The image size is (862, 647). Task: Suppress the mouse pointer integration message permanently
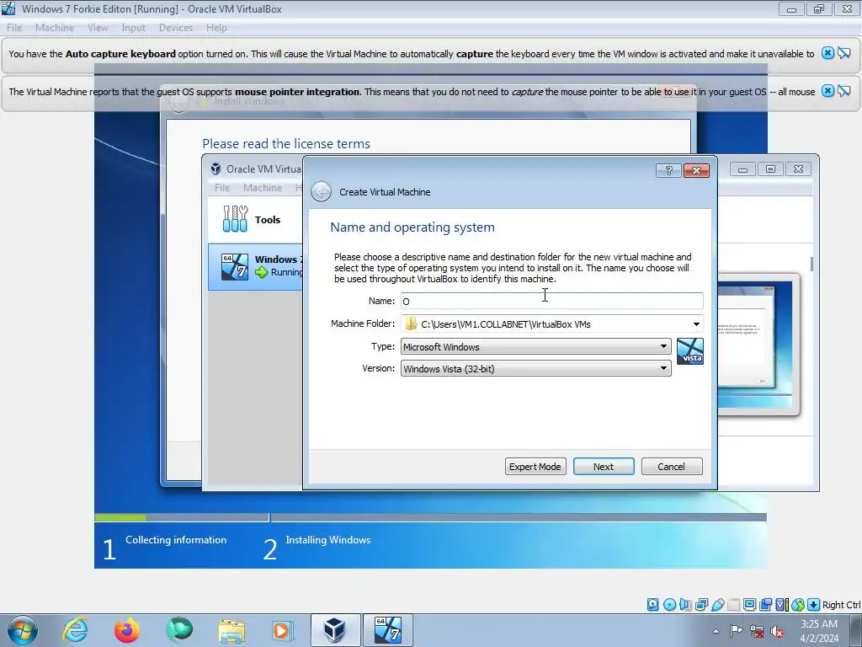click(x=843, y=91)
